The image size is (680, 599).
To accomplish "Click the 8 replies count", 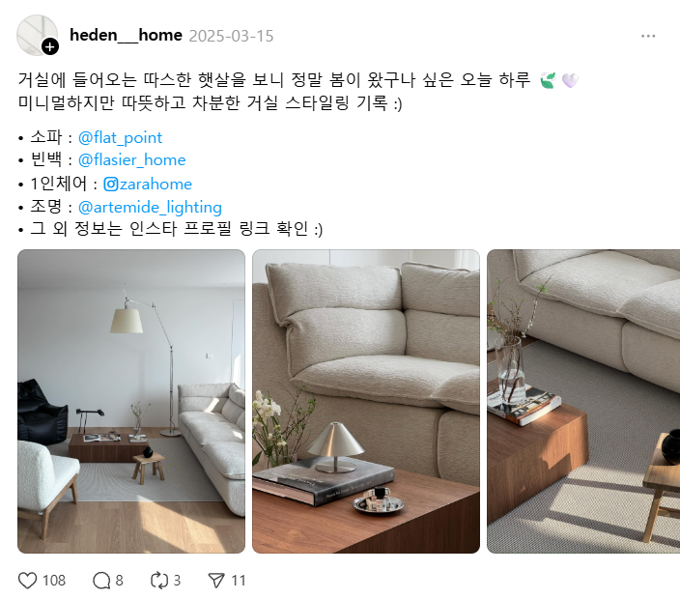I will tap(119, 581).
